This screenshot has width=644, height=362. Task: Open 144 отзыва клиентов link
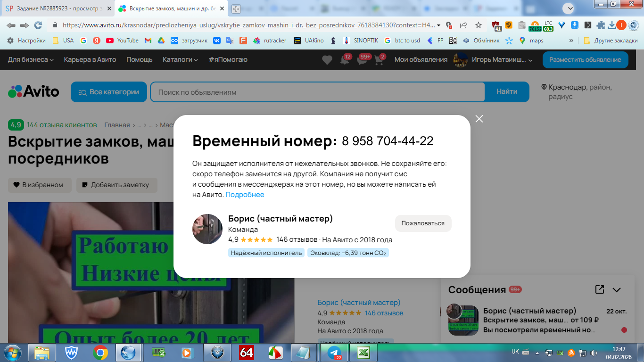click(62, 125)
